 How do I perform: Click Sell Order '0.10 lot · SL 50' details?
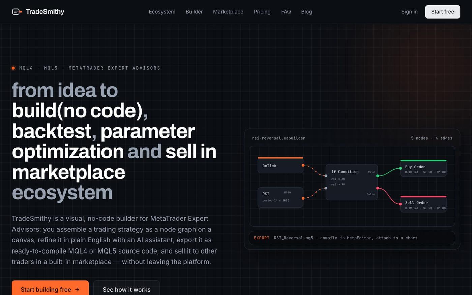[x=425, y=208]
